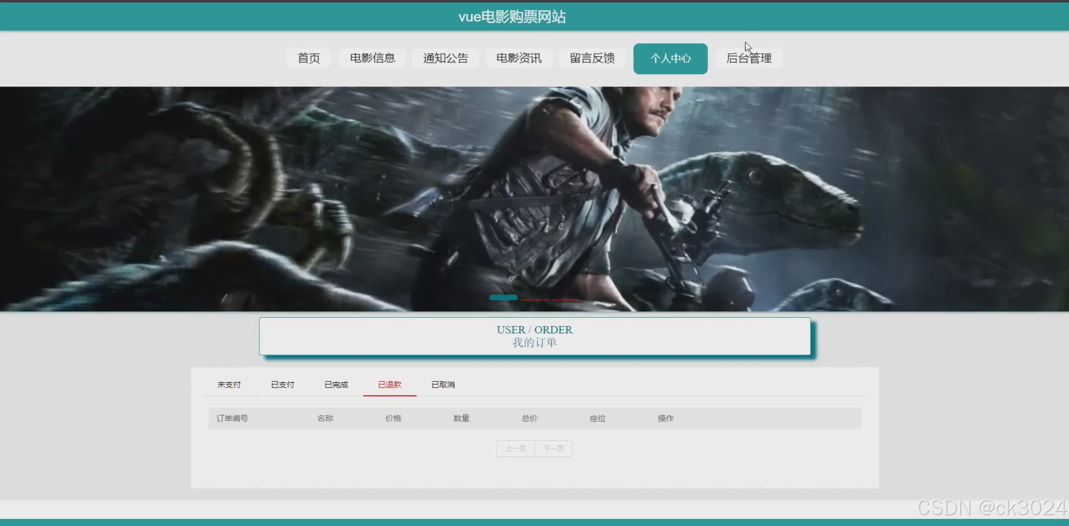Open the 首页 home navigation item
The image size is (1069, 526).
point(309,58)
